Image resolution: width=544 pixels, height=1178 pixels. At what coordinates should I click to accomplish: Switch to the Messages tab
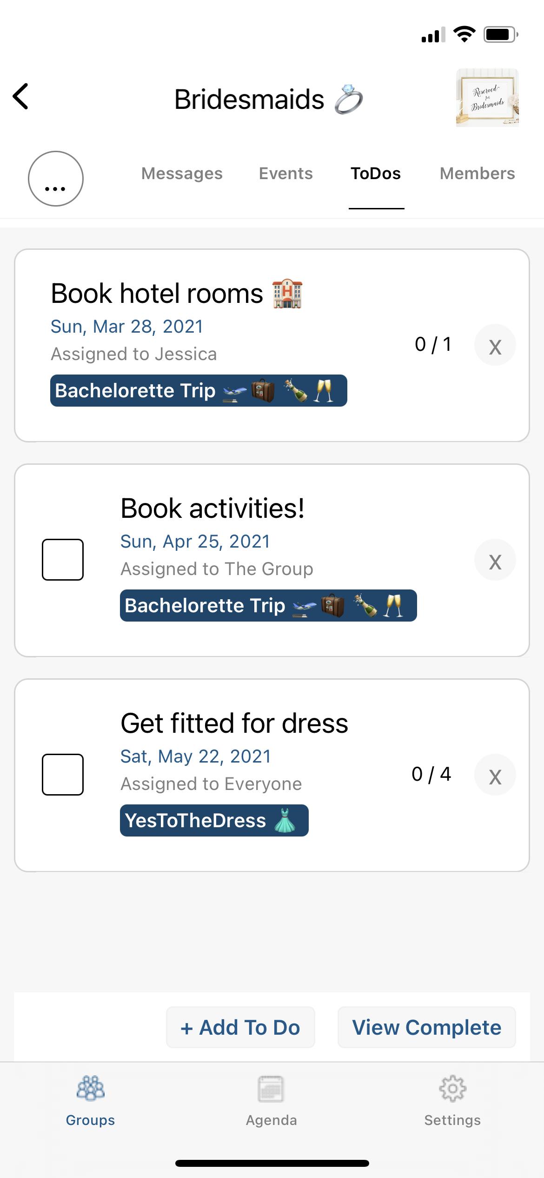(182, 174)
